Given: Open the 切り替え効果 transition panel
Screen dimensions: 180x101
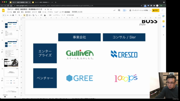Looking at the screenshot, I should point(71,15).
